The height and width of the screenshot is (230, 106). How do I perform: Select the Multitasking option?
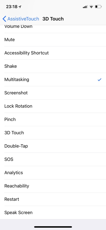[x=53, y=79]
